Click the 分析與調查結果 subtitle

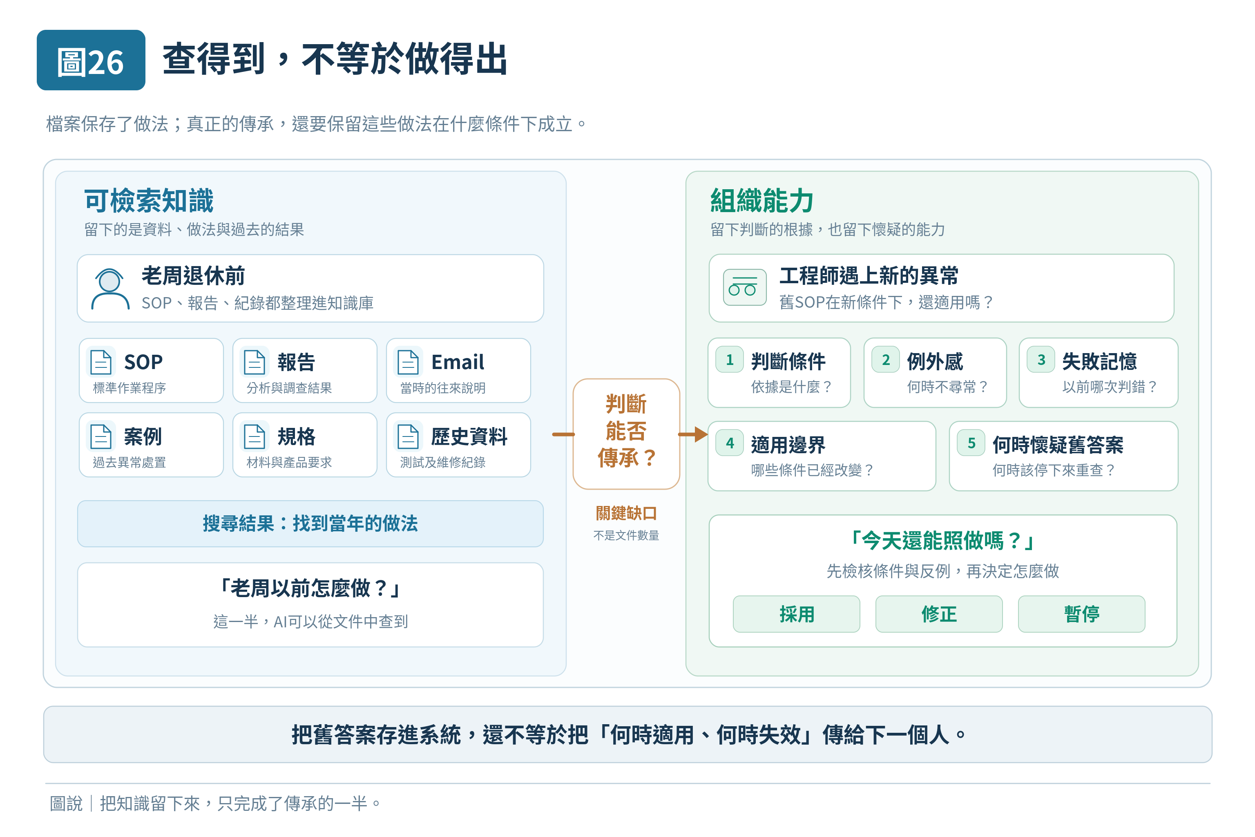pyautogui.click(x=289, y=388)
